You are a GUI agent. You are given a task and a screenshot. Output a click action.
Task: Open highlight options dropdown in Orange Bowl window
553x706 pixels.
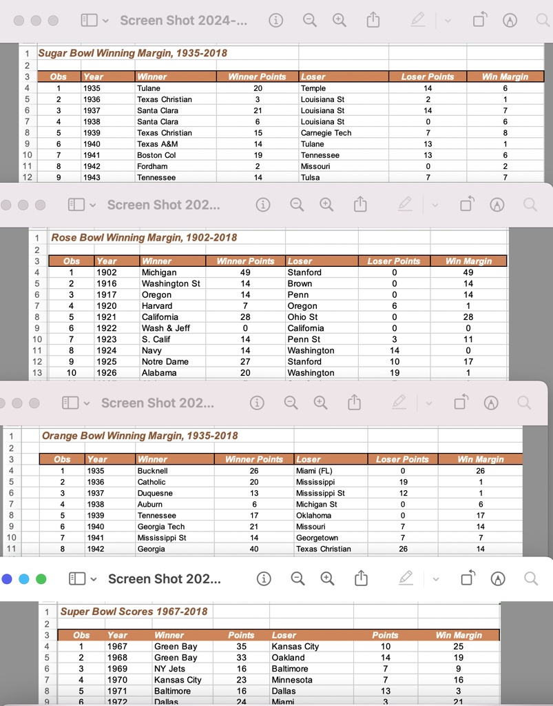coord(429,403)
